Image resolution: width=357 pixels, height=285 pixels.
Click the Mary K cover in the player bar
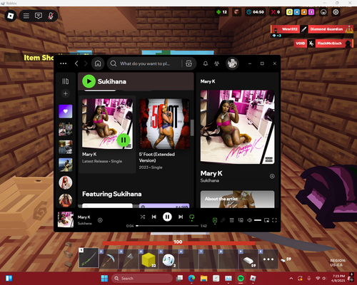[x=66, y=219]
